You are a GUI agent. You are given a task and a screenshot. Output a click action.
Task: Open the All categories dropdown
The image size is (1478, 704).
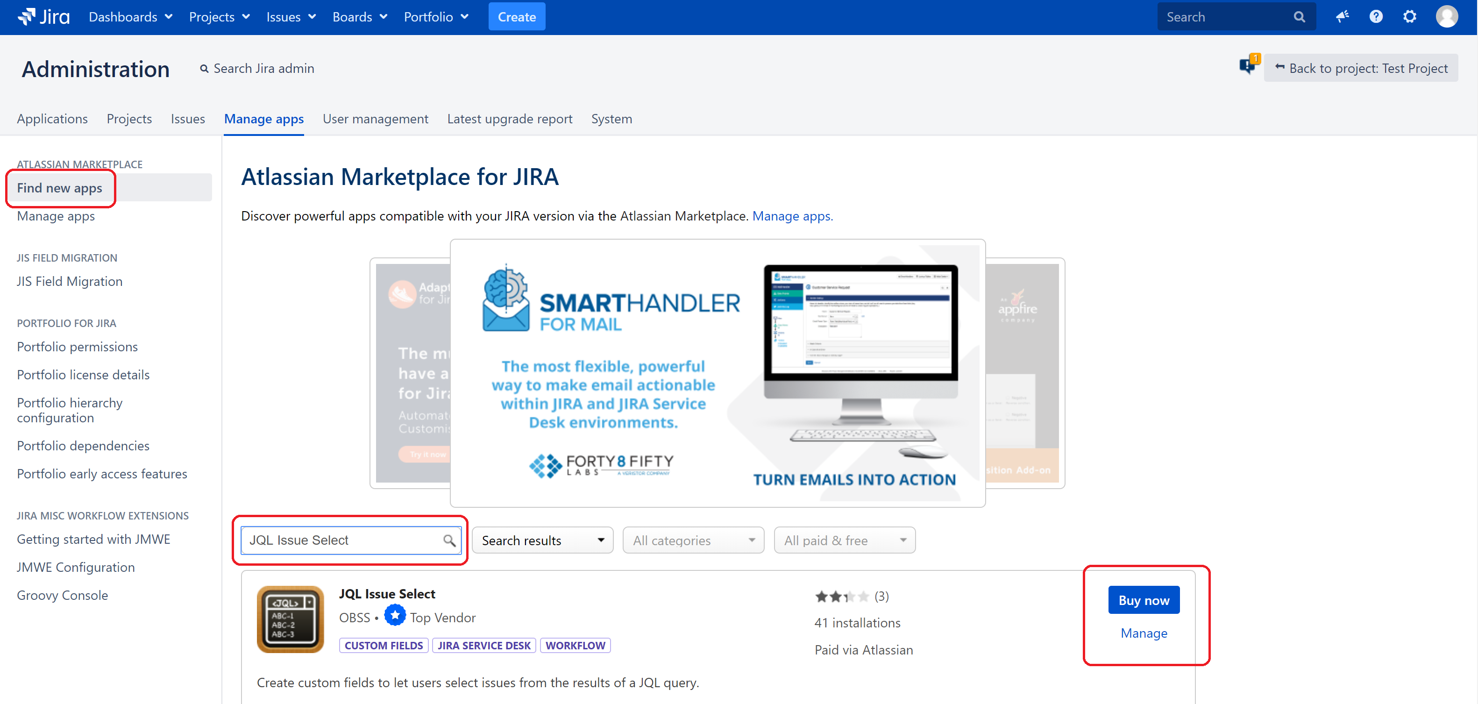pyautogui.click(x=693, y=540)
